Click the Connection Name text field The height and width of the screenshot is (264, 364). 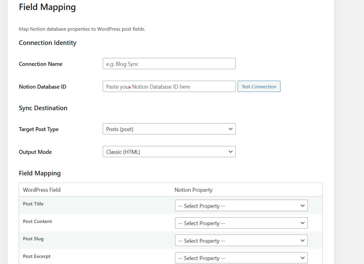coord(169,64)
